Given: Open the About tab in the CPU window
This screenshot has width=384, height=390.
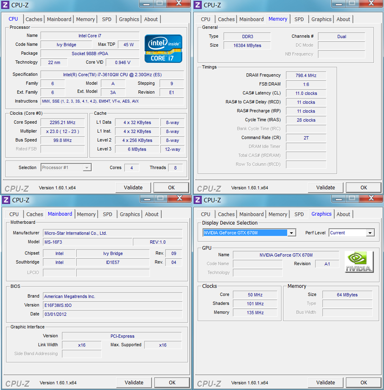Looking at the screenshot, I should coord(151,19).
